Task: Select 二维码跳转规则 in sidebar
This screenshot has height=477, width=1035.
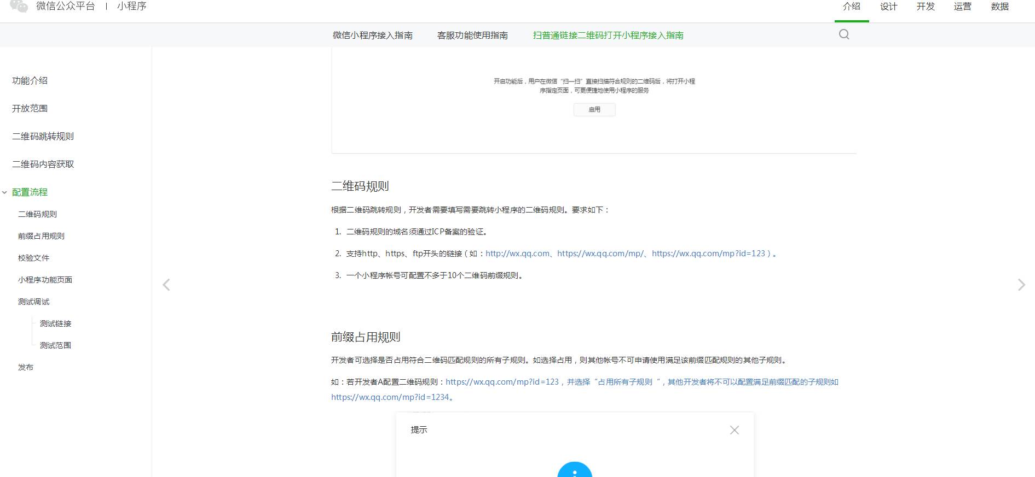Action: point(43,137)
